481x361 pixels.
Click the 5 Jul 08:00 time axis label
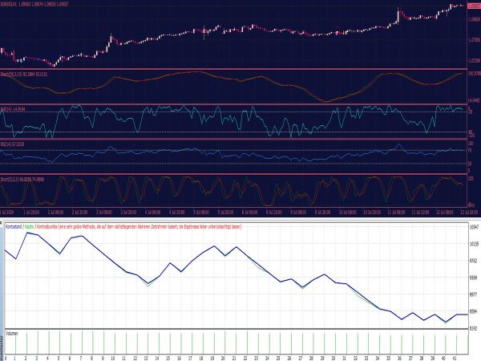[x=201, y=213]
